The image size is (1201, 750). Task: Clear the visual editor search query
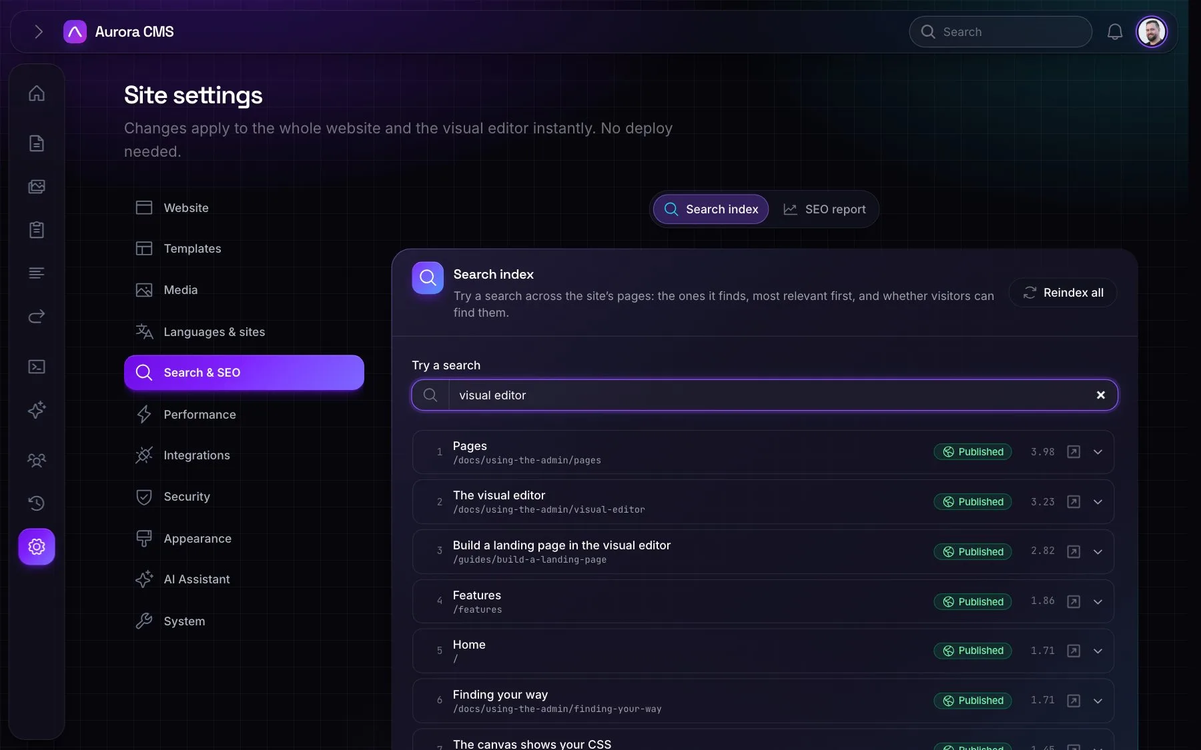tap(1101, 395)
